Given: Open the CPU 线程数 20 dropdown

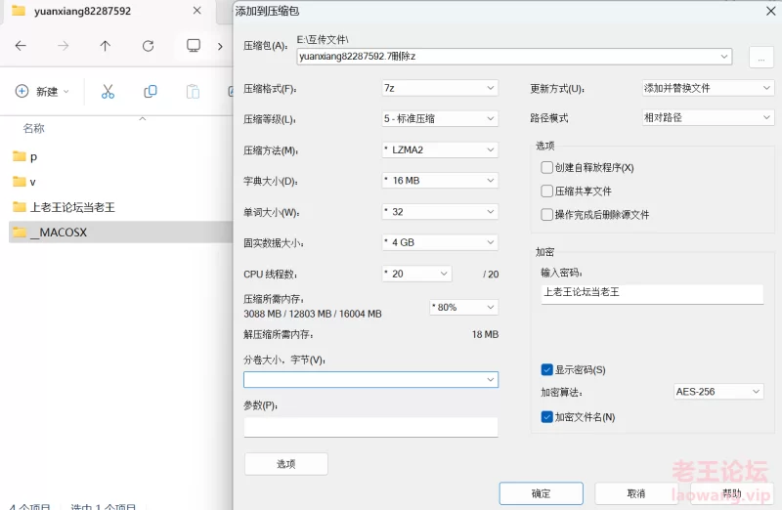Looking at the screenshot, I should click(417, 274).
